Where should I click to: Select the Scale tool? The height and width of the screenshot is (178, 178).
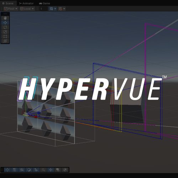pyautogui.click(x=5, y=32)
